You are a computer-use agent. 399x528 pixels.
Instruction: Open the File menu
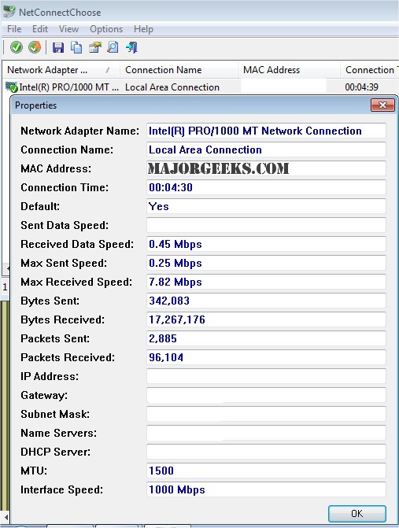(14, 29)
